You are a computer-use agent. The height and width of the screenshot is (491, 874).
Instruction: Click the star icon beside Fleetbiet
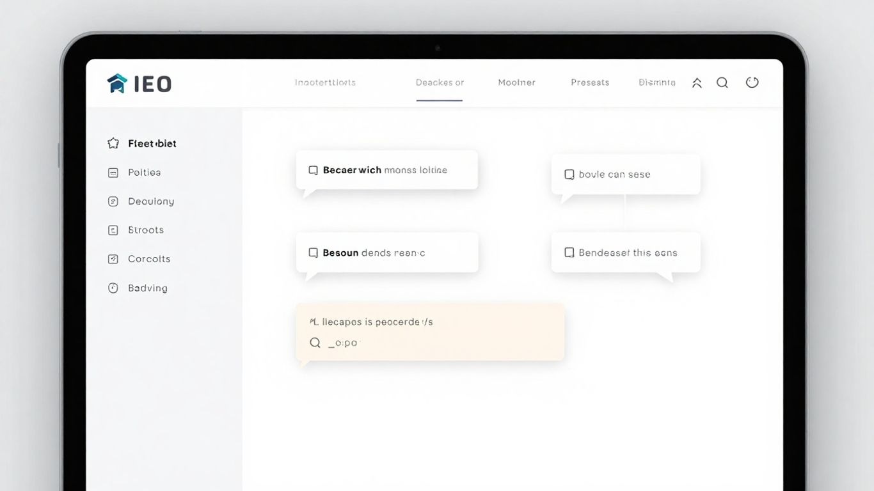point(113,143)
